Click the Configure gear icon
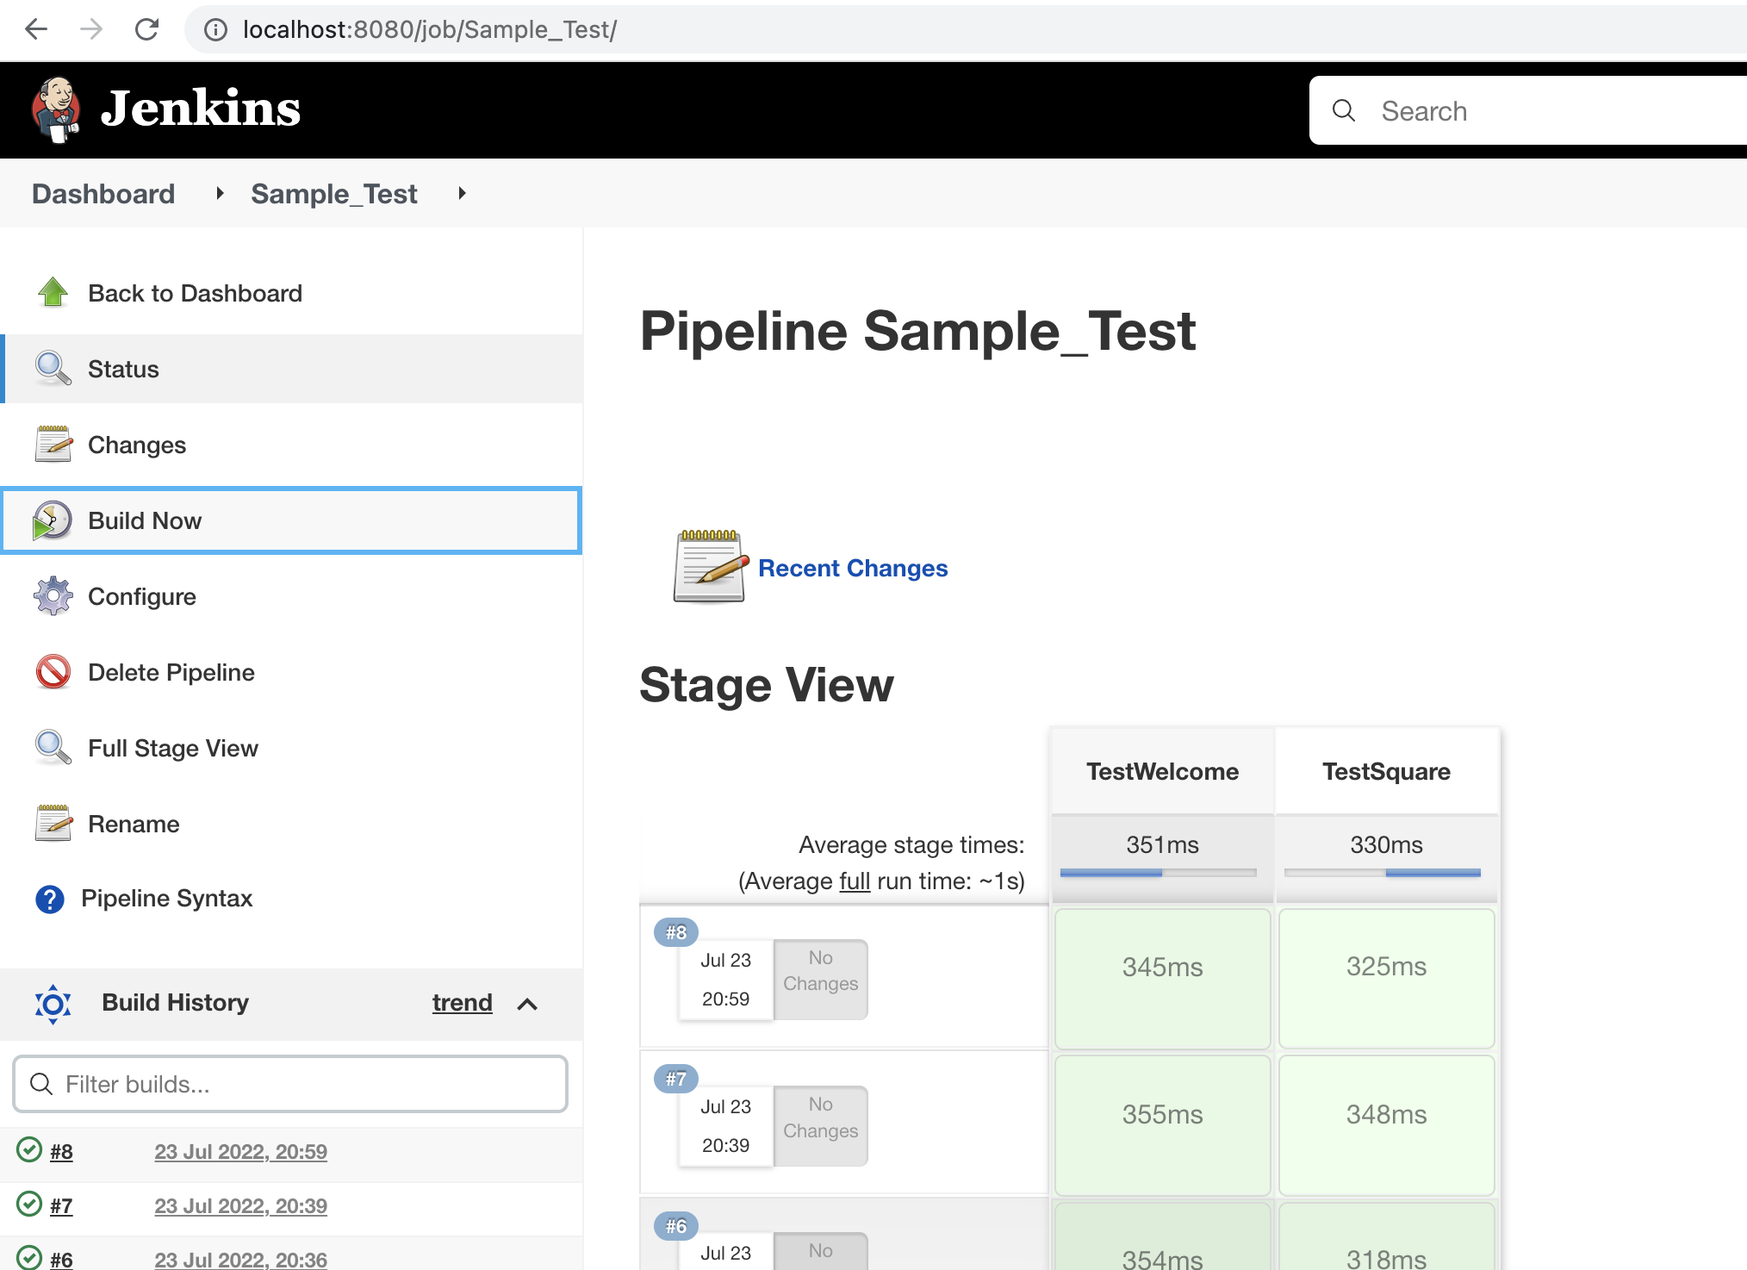Viewport: 1747px width, 1270px height. (53, 596)
